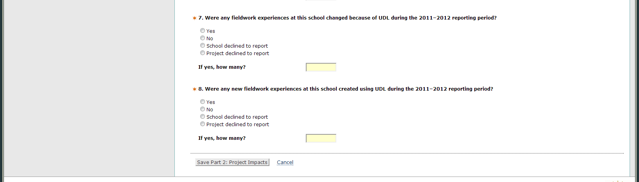639x182 pixels.
Task: Click the Cancel link
Action: tap(285, 162)
